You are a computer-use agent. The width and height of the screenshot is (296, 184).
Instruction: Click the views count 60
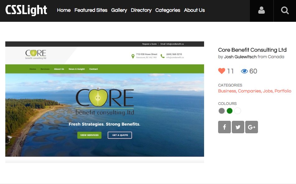click(x=253, y=71)
